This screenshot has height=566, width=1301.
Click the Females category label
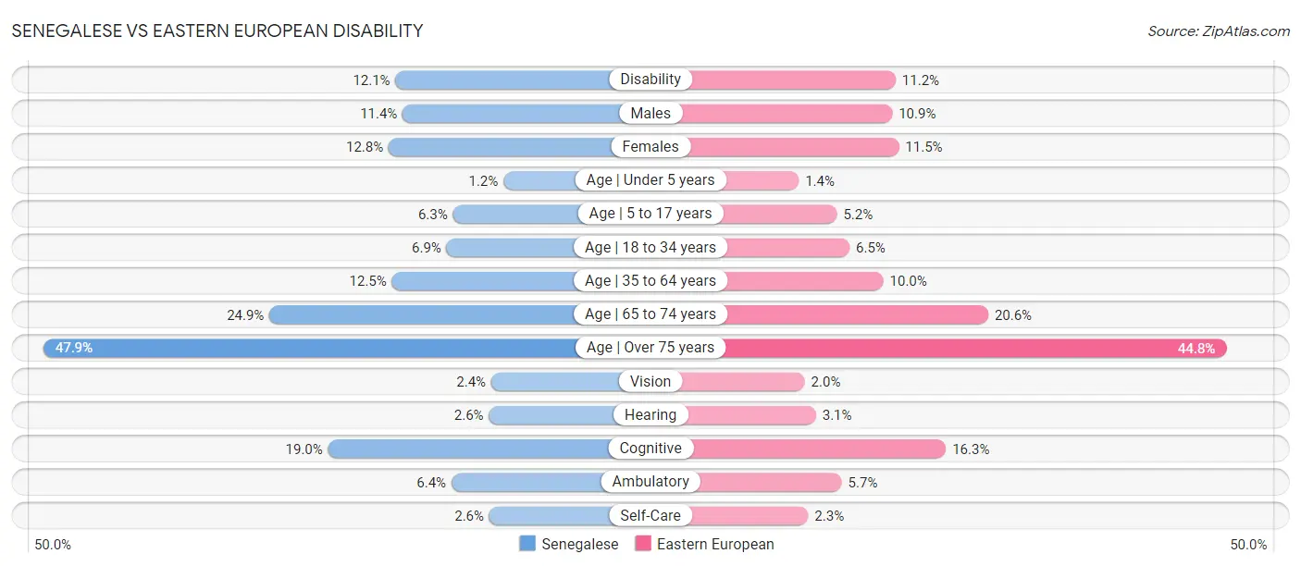(x=650, y=146)
